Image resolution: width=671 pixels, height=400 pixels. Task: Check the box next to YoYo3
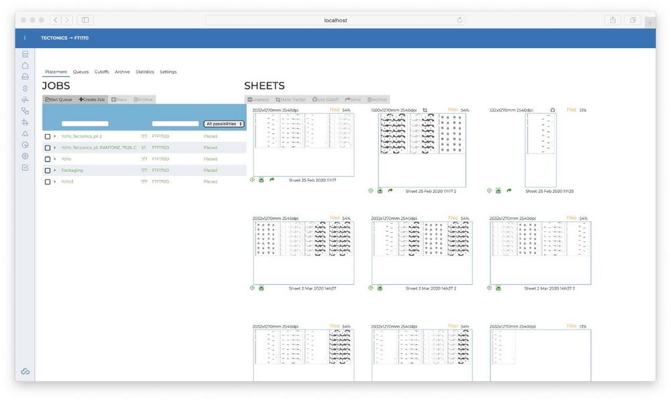point(48,182)
